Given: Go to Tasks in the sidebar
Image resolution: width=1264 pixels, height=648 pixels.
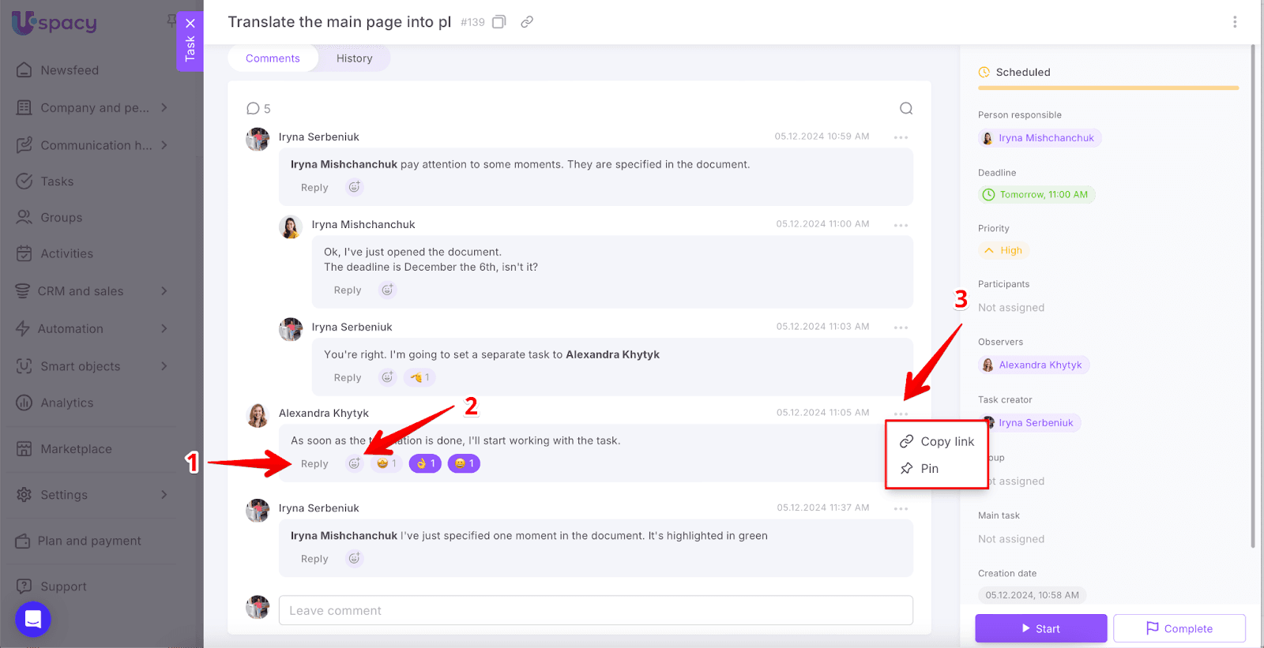Looking at the screenshot, I should pos(57,182).
